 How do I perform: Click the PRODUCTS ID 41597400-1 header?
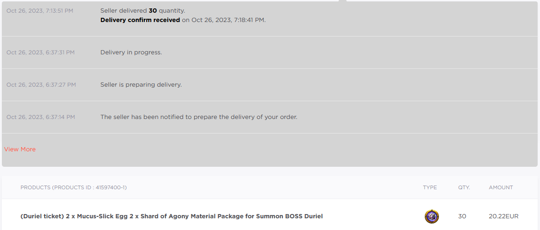point(73,187)
